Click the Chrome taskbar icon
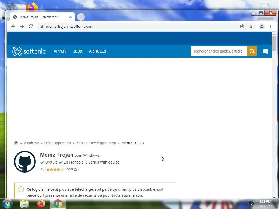 coord(58,204)
